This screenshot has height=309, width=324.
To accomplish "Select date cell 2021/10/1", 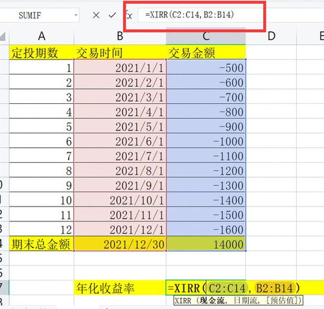I will coord(120,200).
